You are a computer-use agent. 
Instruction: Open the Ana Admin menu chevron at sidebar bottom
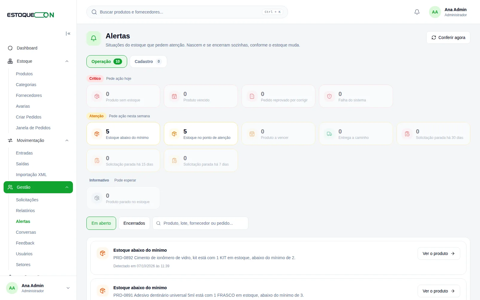click(x=68, y=288)
